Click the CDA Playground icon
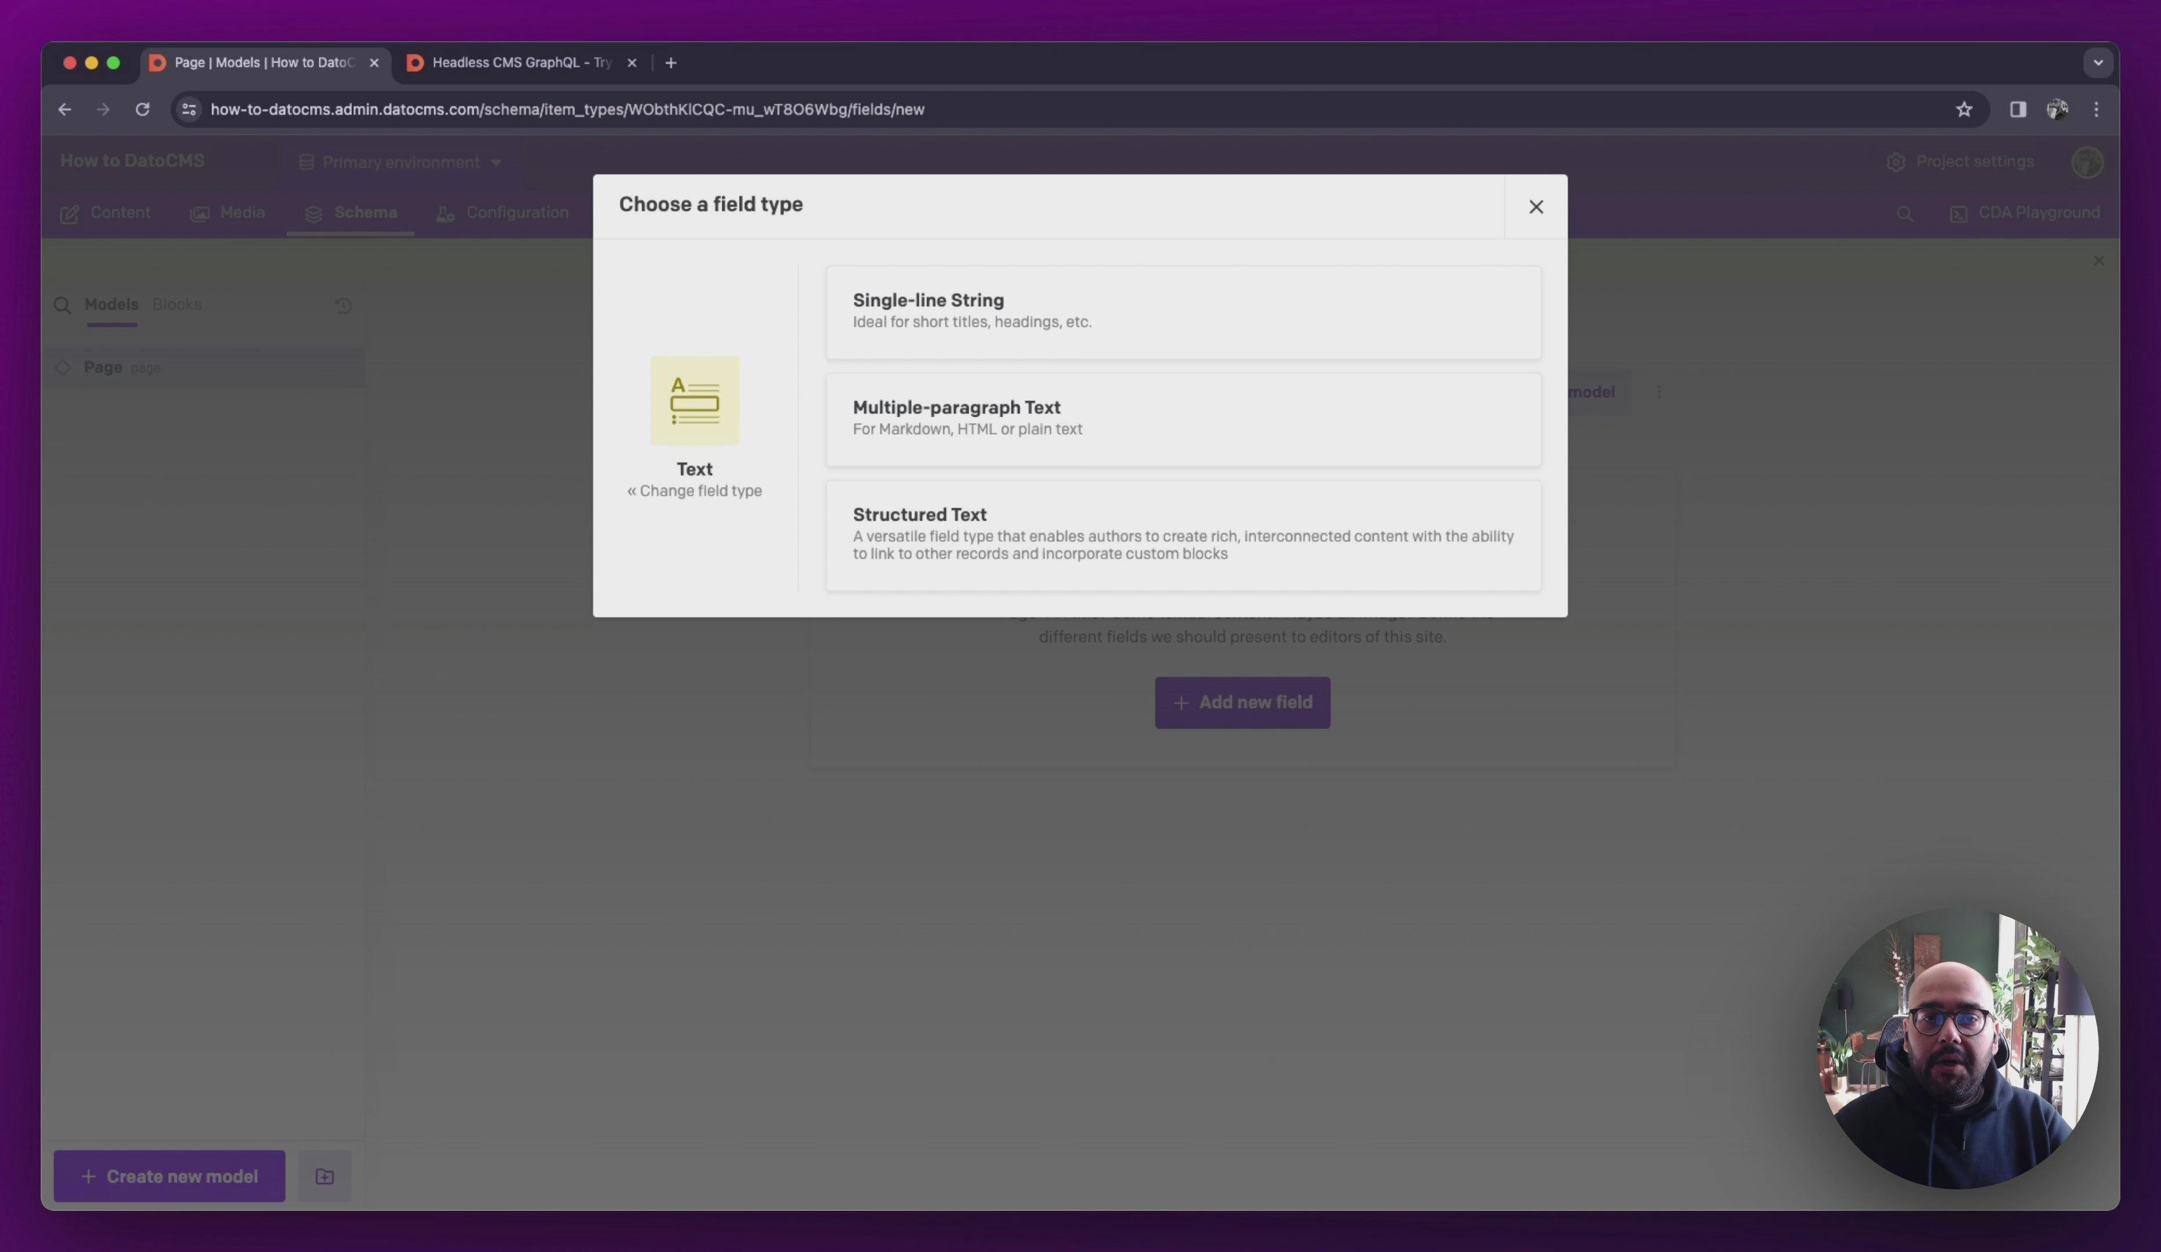Image resolution: width=2161 pixels, height=1252 pixels. [x=1958, y=212]
